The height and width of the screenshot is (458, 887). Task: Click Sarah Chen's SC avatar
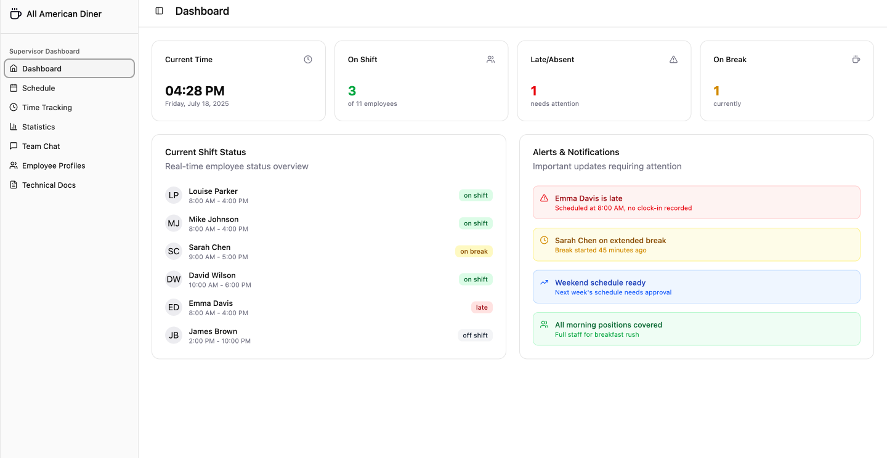173,251
